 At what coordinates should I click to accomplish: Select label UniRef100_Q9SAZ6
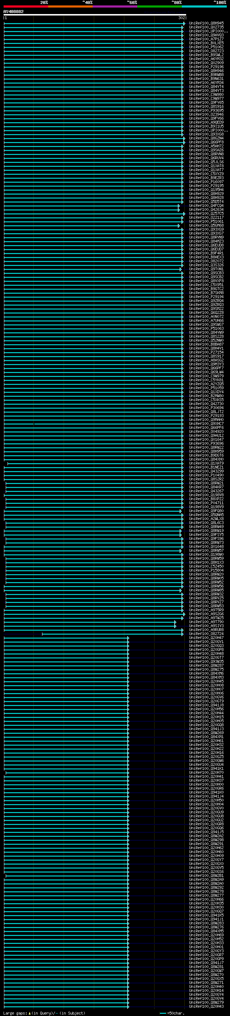point(206,150)
